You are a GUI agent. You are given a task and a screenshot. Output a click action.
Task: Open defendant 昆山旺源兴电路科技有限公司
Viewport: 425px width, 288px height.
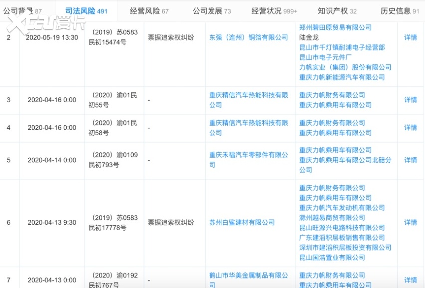(x=342, y=228)
